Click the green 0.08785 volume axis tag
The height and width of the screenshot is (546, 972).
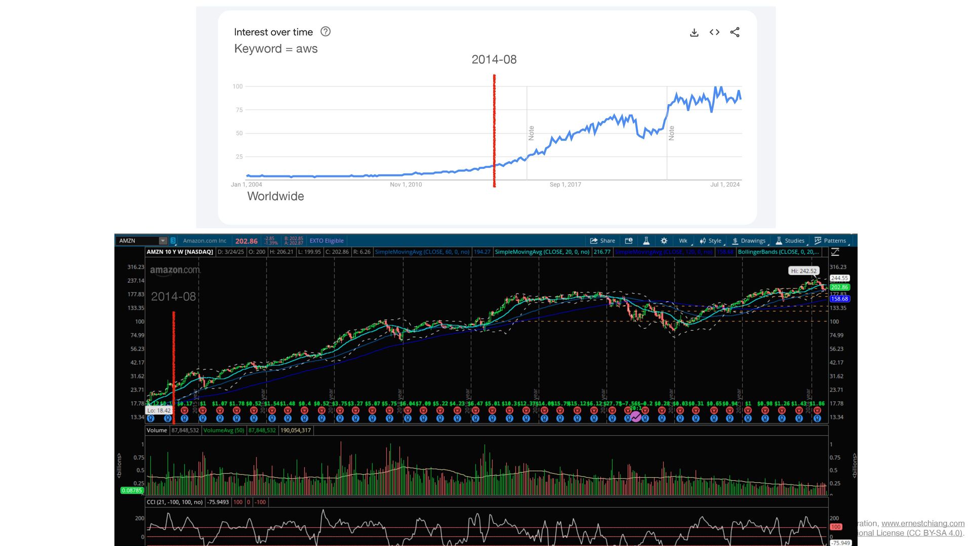(132, 490)
